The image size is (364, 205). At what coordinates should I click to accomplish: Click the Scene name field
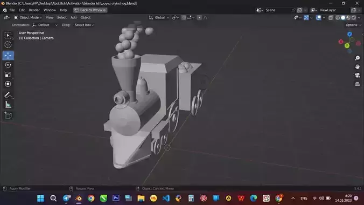pos(277,10)
